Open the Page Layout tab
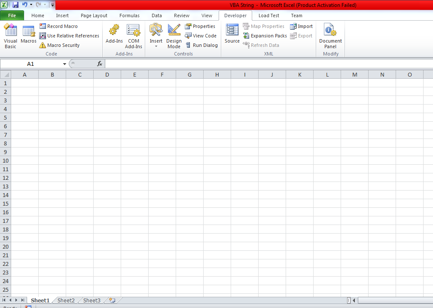 [94, 15]
